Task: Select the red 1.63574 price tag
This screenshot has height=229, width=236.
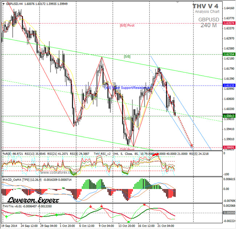Action: click(229, 23)
